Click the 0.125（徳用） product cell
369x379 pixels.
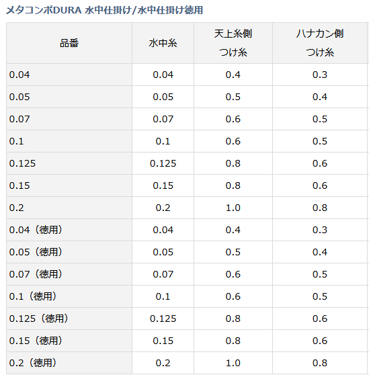(x=69, y=319)
